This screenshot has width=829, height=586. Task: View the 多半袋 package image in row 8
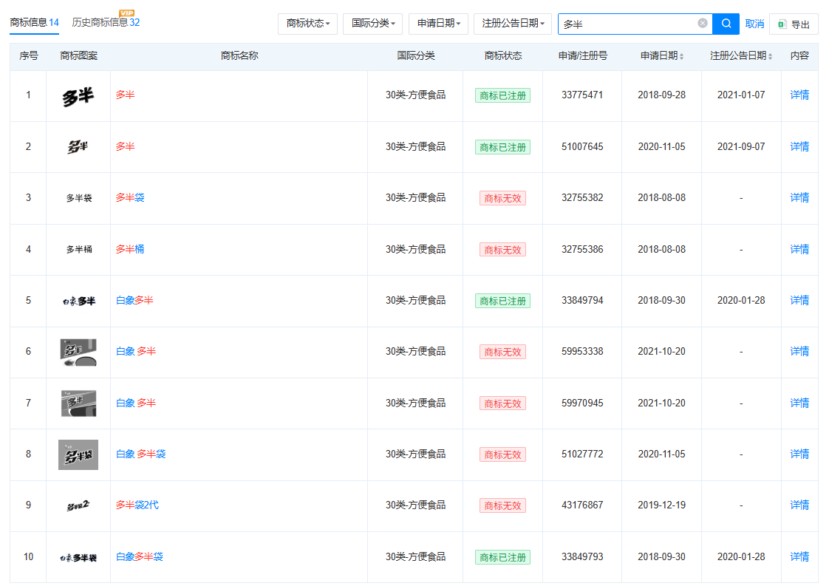point(78,454)
